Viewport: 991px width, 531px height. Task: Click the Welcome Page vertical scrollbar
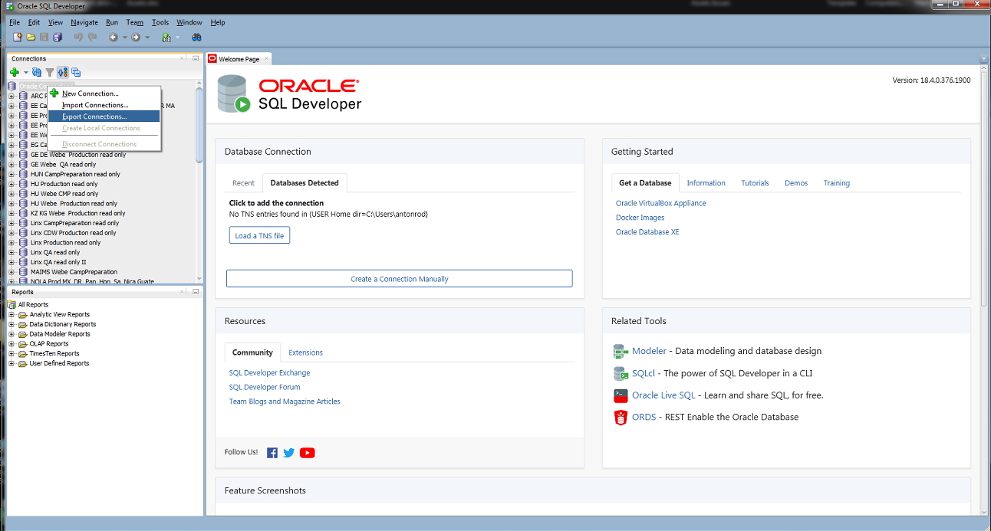[985, 188]
